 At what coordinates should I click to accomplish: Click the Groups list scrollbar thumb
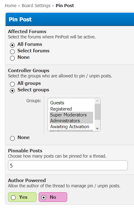point(97,112)
